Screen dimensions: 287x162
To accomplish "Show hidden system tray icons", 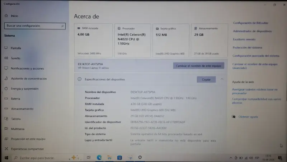I will (x=231, y=158).
